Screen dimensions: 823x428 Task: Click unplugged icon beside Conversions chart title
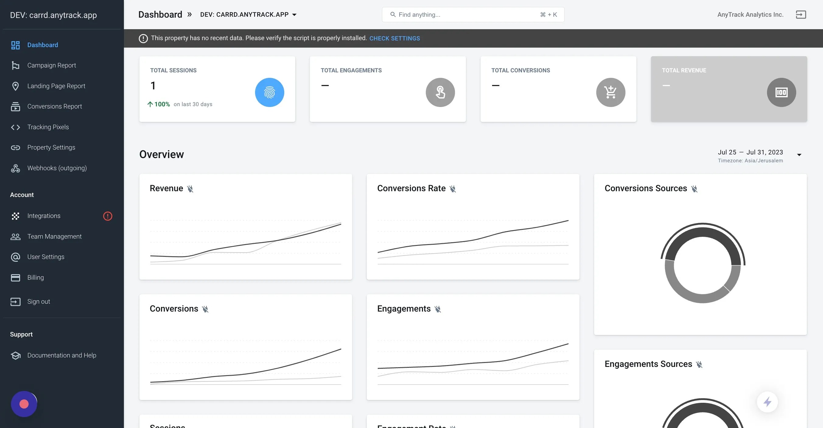pyautogui.click(x=205, y=309)
